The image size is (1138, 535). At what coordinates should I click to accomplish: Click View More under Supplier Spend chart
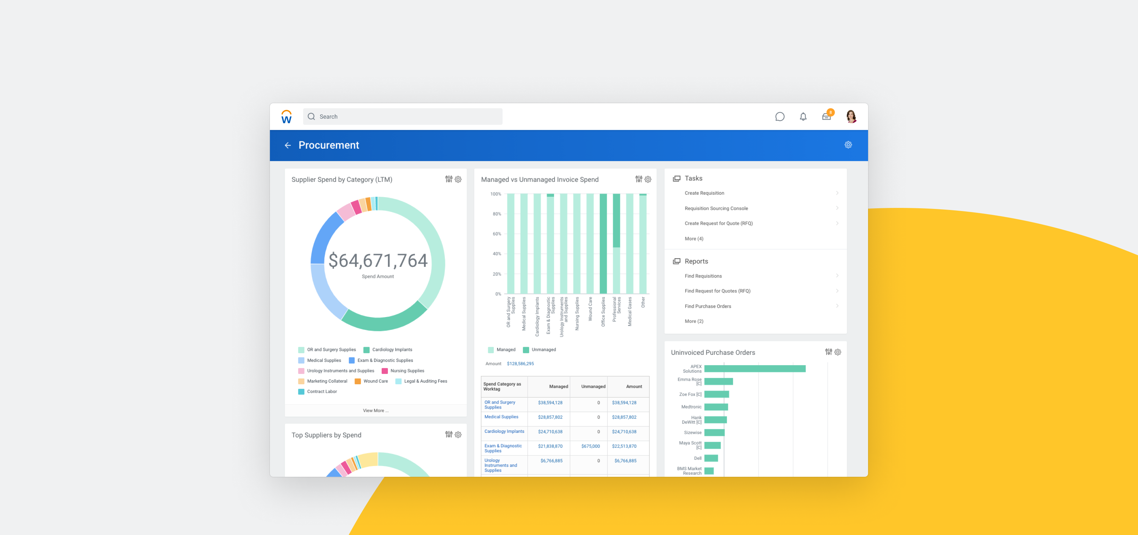[375, 410]
